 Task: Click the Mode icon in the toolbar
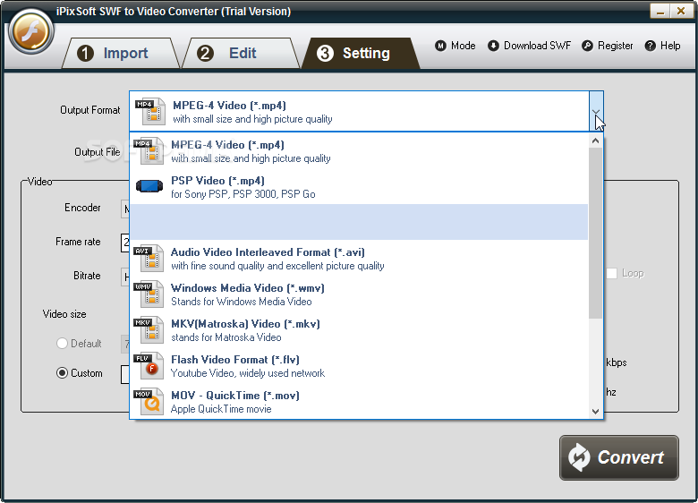point(440,46)
